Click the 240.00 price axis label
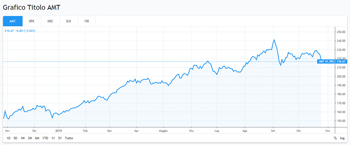This screenshot has height=145, width=350. [x=341, y=41]
